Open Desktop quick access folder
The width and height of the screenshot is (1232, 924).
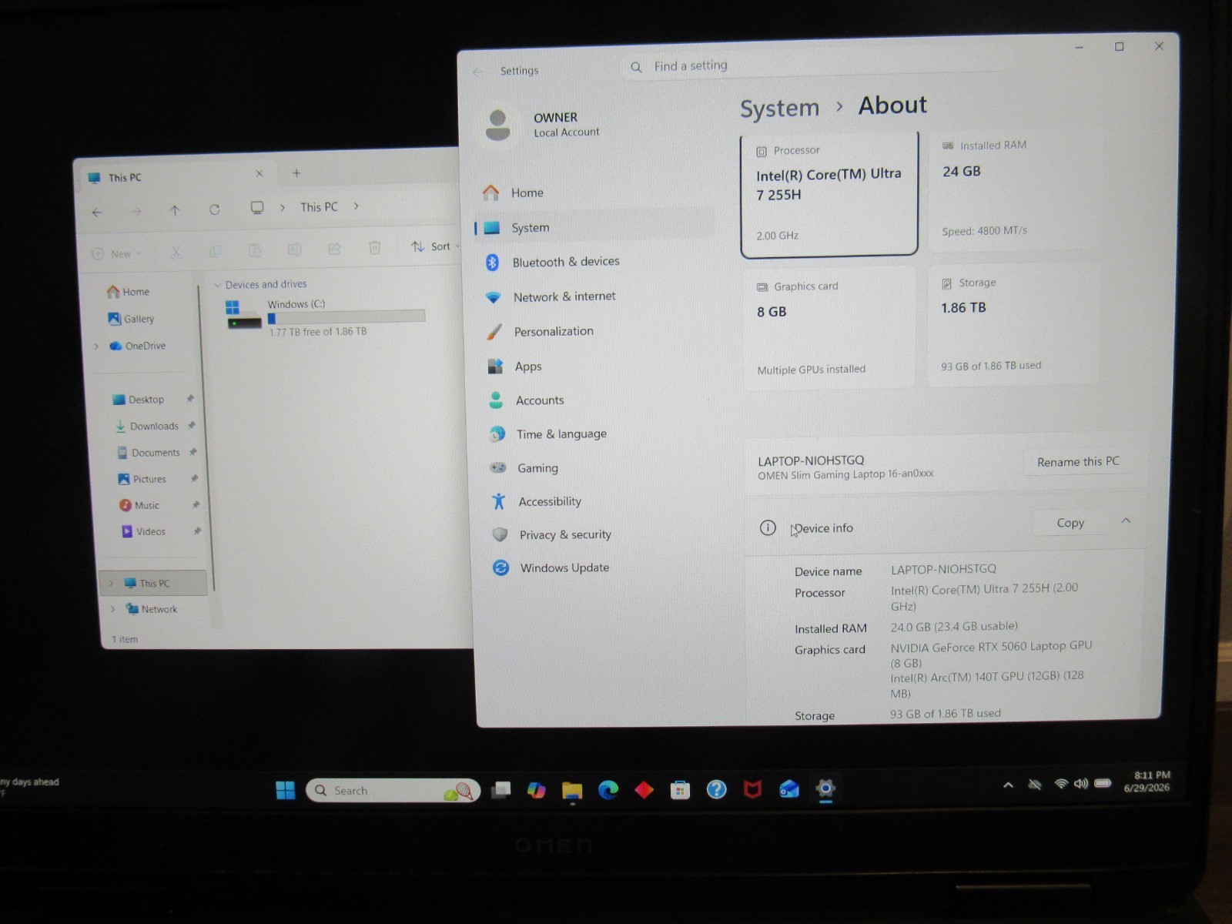[139, 400]
